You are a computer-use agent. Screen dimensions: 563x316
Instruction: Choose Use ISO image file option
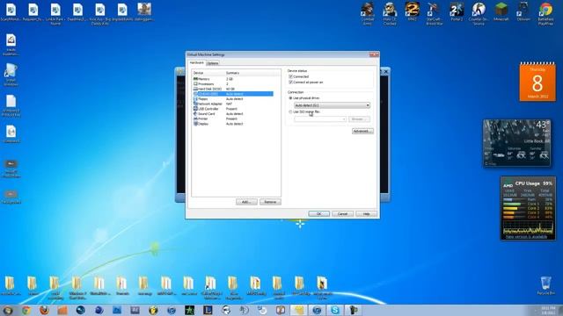tap(290, 111)
